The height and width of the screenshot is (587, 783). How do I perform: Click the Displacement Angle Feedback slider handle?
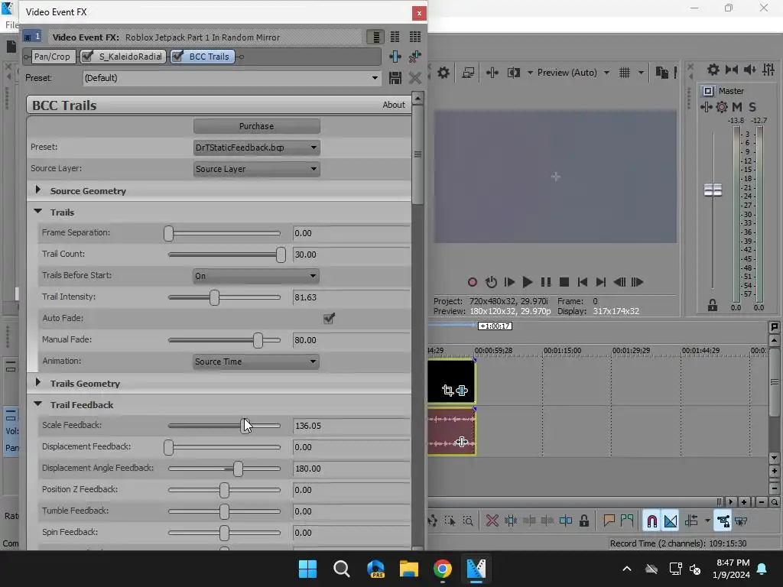coord(239,469)
